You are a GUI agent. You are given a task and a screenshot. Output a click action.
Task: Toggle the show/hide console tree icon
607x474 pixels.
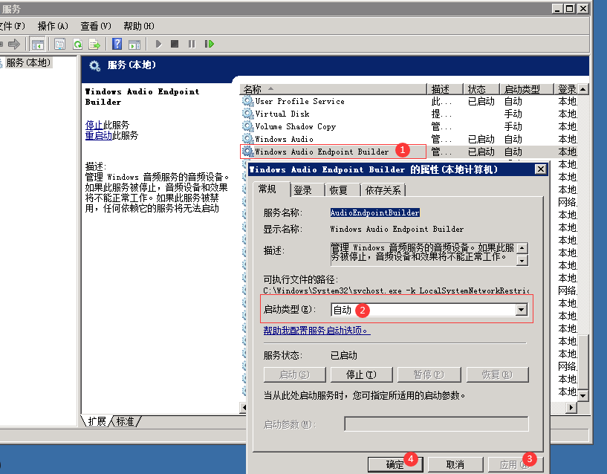click(x=38, y=44)
